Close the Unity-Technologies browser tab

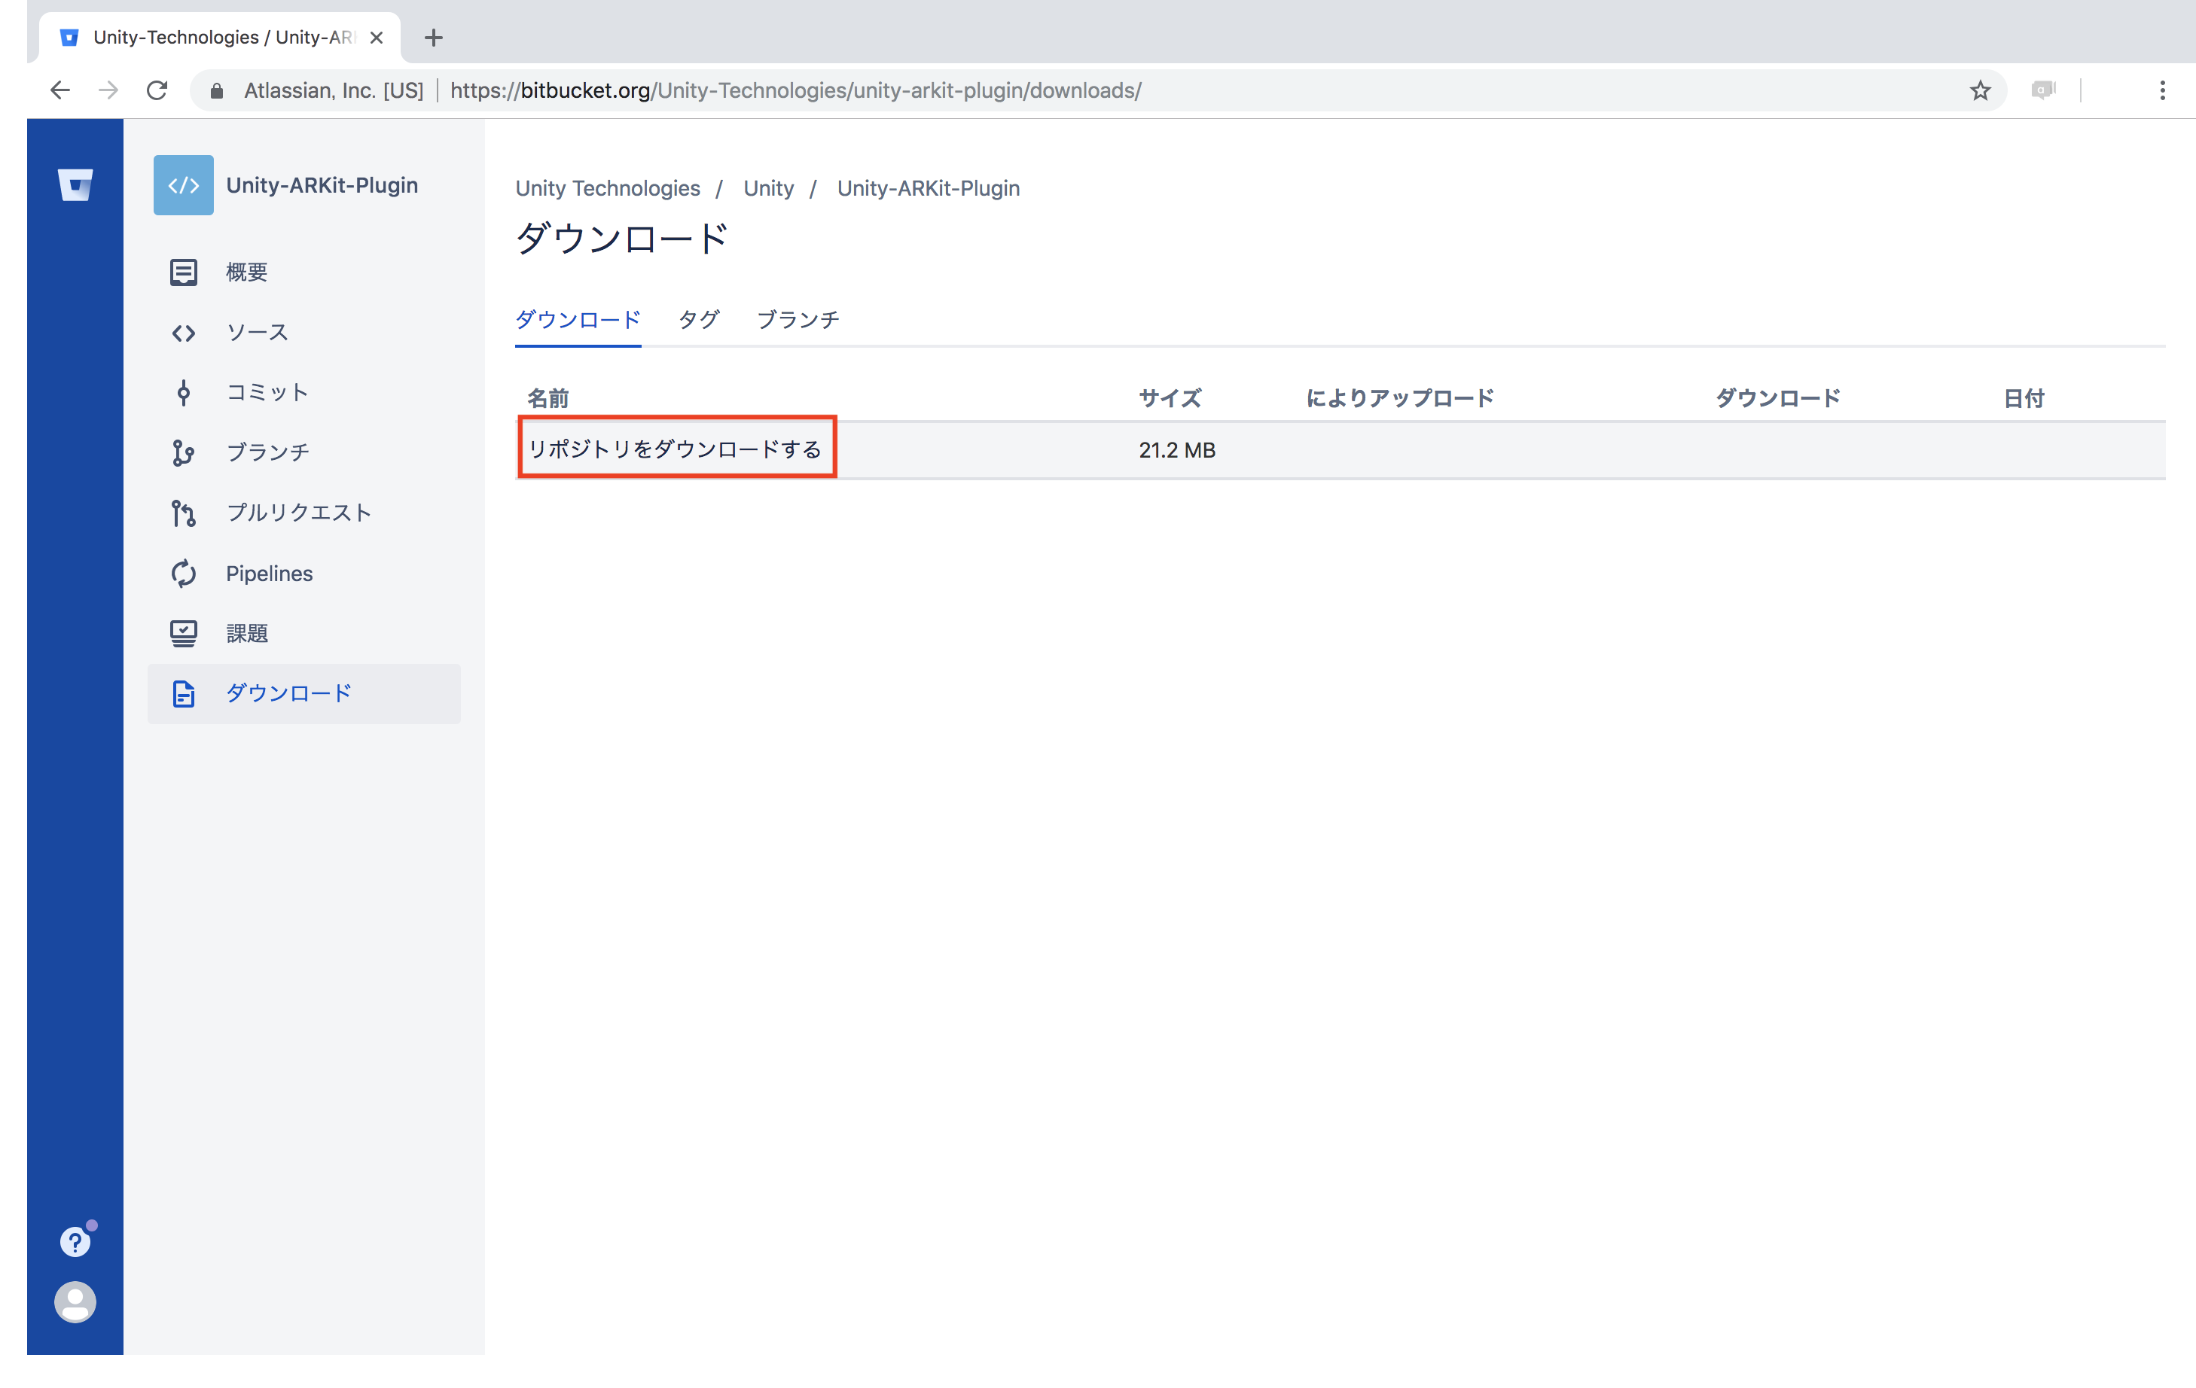pyautogui.click(x=377, y=38)
